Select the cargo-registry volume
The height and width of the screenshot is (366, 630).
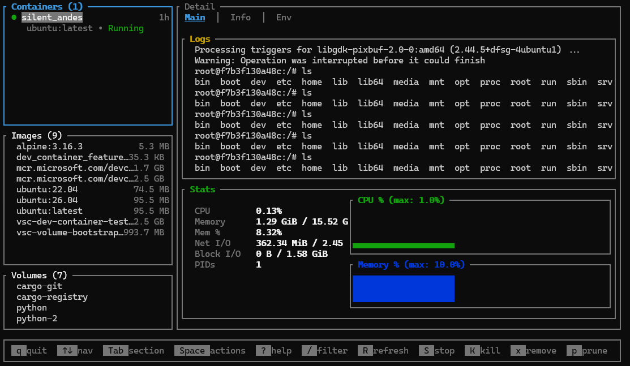pyautogui.click(x=52, y=297)
